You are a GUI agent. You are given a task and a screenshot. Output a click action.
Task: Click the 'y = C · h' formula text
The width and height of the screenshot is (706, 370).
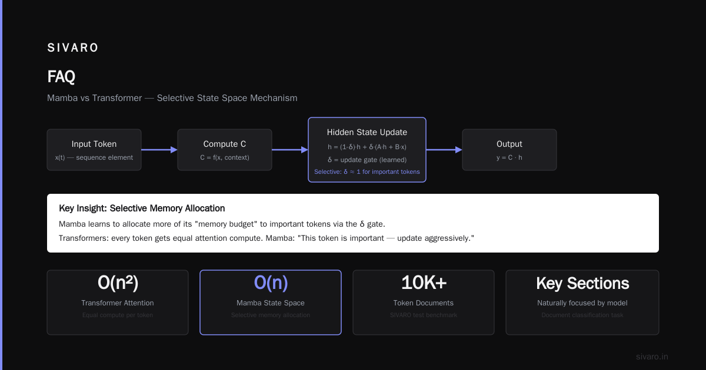point(509,157)
